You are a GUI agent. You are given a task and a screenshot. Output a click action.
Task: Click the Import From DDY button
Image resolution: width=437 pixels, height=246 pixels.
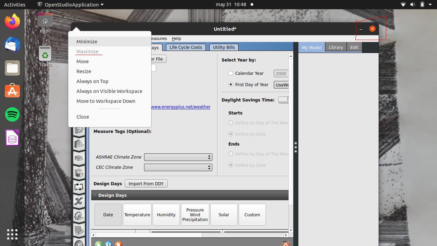[x=146, y=183]
